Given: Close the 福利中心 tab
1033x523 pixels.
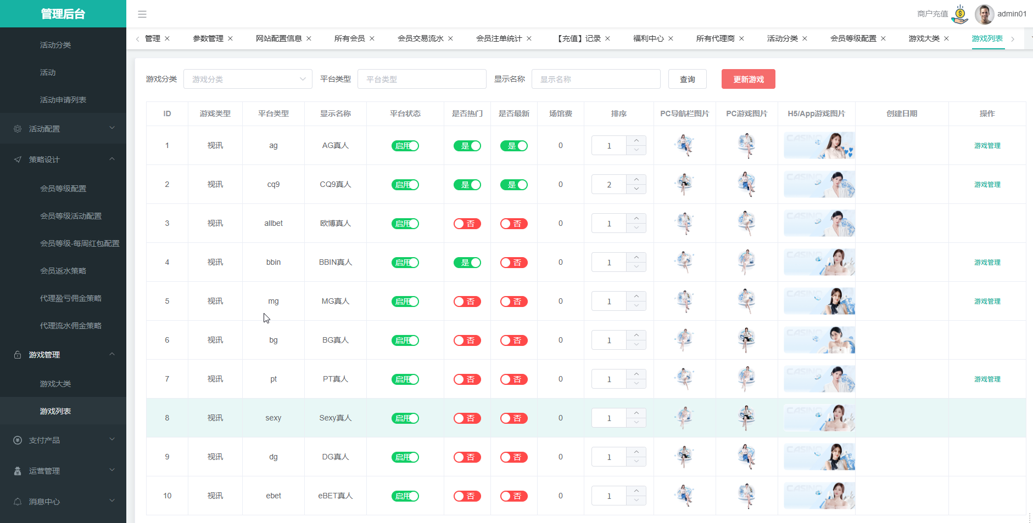Looking at the screenshot, I should [671, 38].
